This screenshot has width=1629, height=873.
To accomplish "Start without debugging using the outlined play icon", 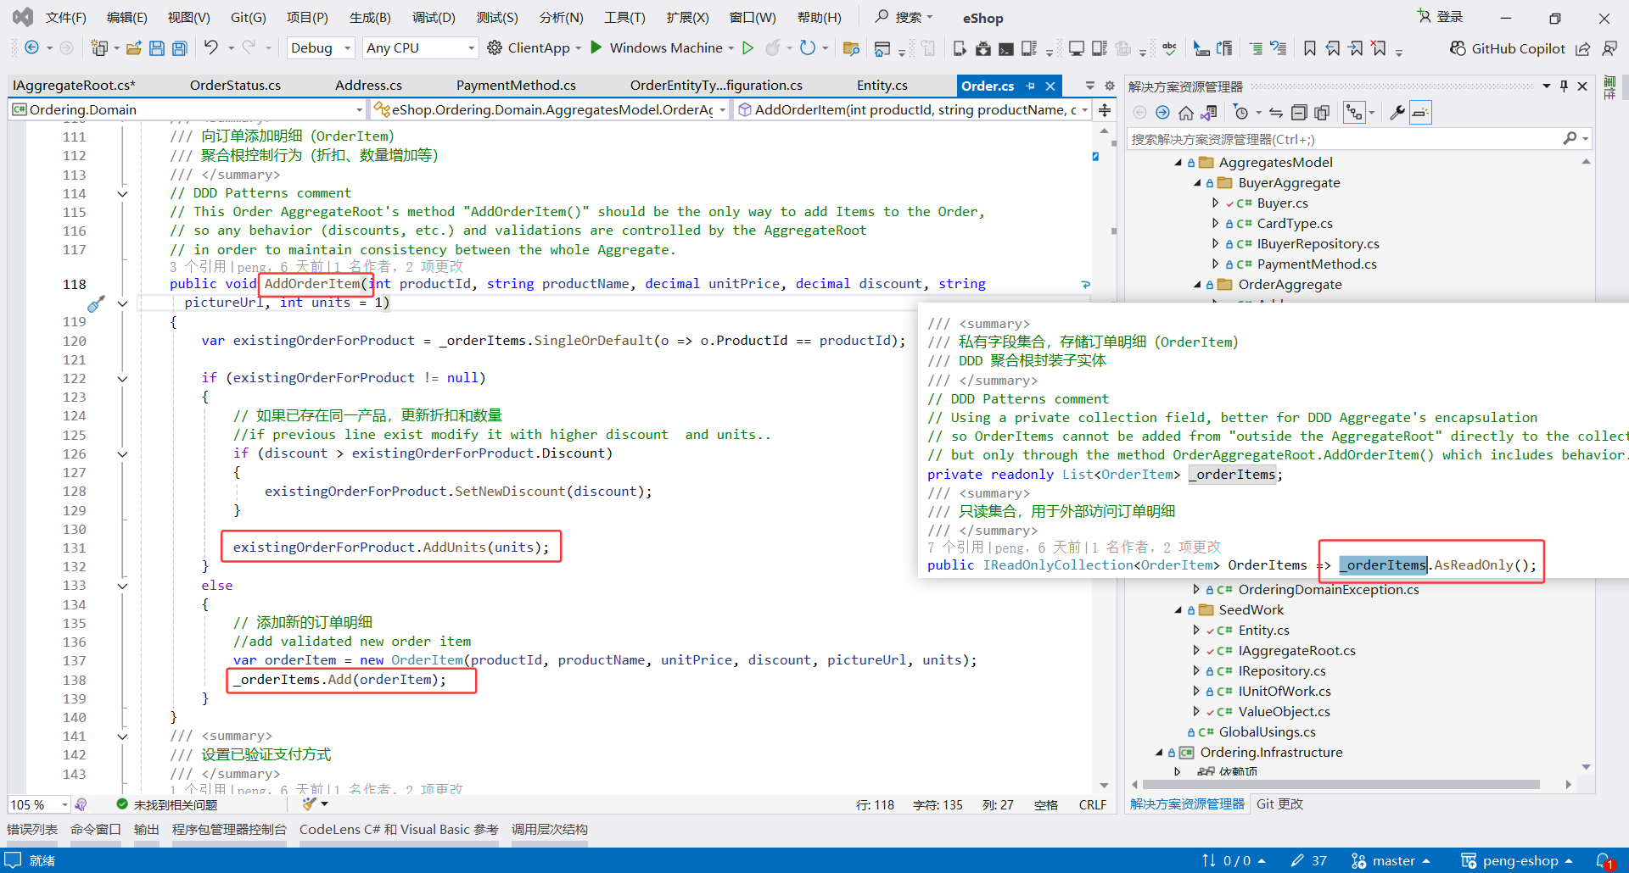I will (747, 47).
